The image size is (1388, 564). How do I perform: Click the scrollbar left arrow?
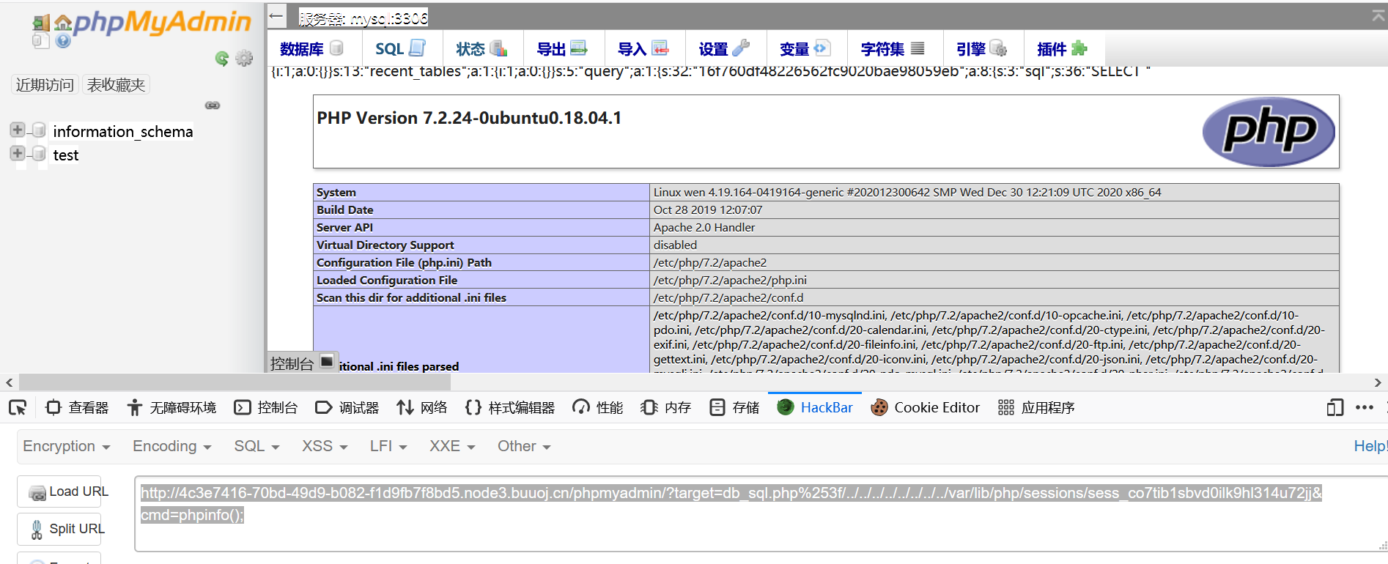pos(9,382)
